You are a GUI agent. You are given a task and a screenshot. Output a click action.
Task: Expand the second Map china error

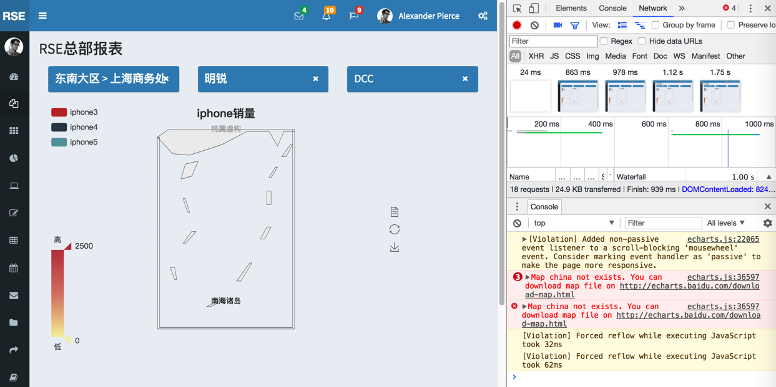click(524, 307)
